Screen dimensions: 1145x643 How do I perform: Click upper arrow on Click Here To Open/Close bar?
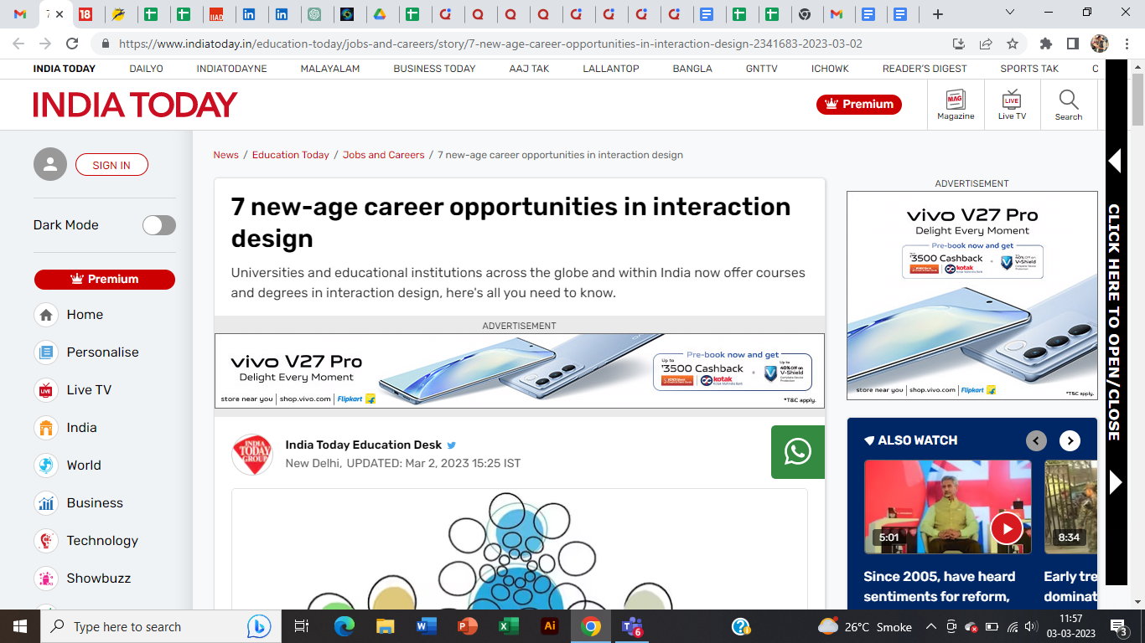1115,161
